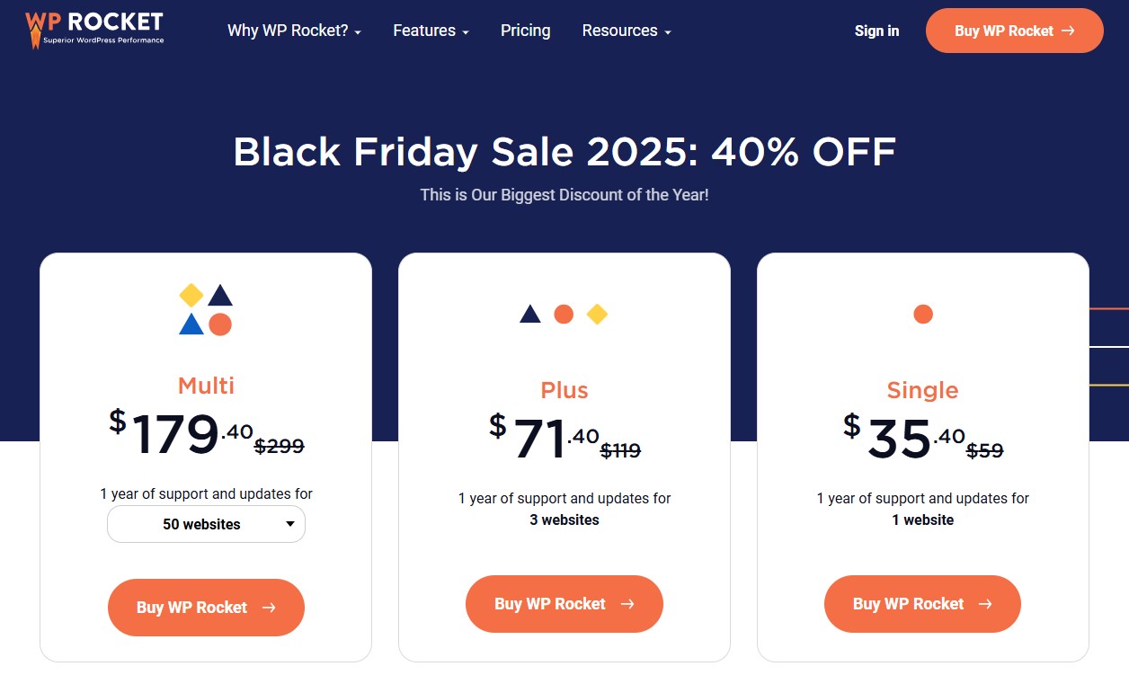Click the arrow on the Multi plan's Buy button
The height and width of the screenshot is (684, 1129).
pyautogui.click(x=269, y=608)
